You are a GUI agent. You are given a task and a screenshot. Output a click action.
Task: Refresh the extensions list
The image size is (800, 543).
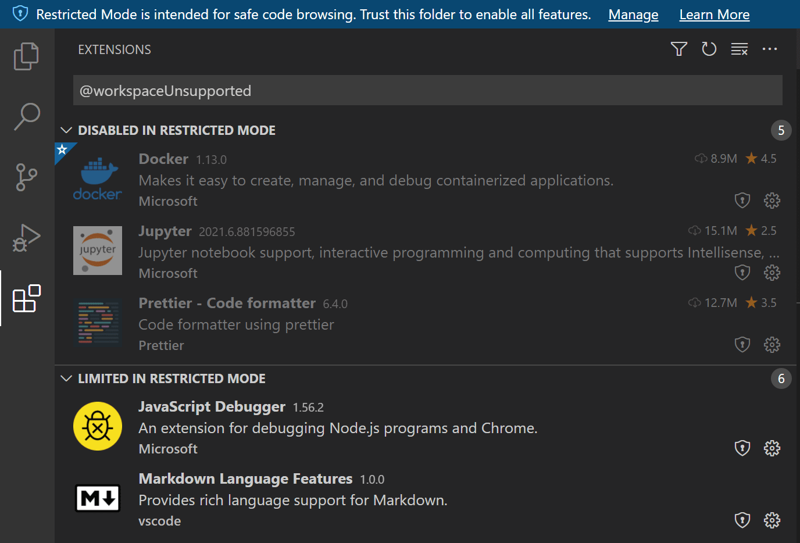(709, 49)
